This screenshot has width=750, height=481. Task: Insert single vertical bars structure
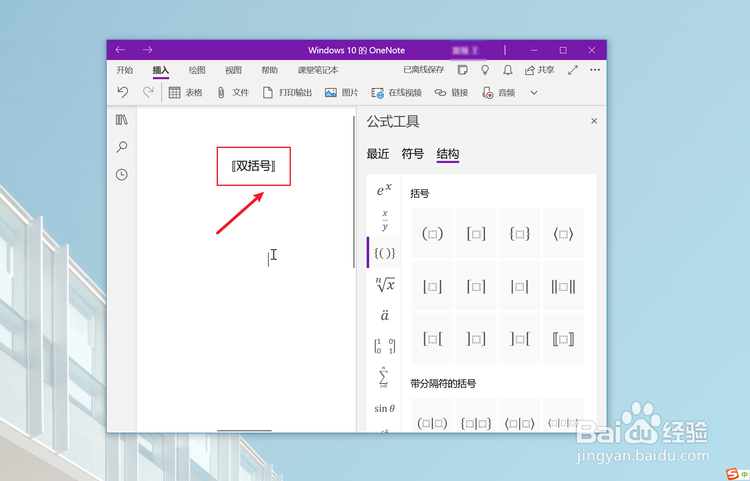520,286
